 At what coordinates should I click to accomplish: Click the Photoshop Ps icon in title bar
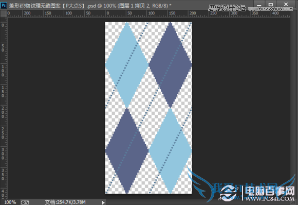click(4, 5)
